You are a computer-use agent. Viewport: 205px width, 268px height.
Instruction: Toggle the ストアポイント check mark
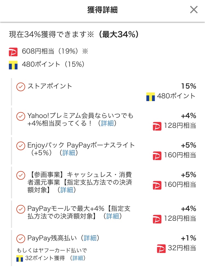(x=21, y=87)
